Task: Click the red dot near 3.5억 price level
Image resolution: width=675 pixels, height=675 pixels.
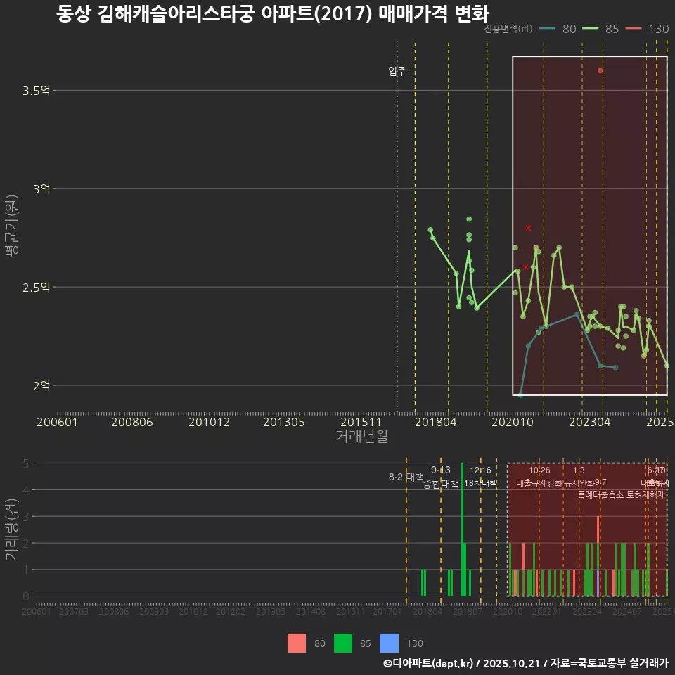Action: 599,70
